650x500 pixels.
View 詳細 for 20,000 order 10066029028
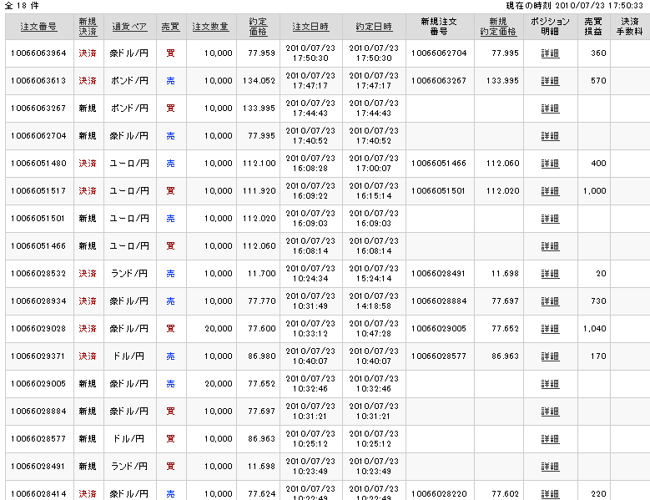(550, 329)
